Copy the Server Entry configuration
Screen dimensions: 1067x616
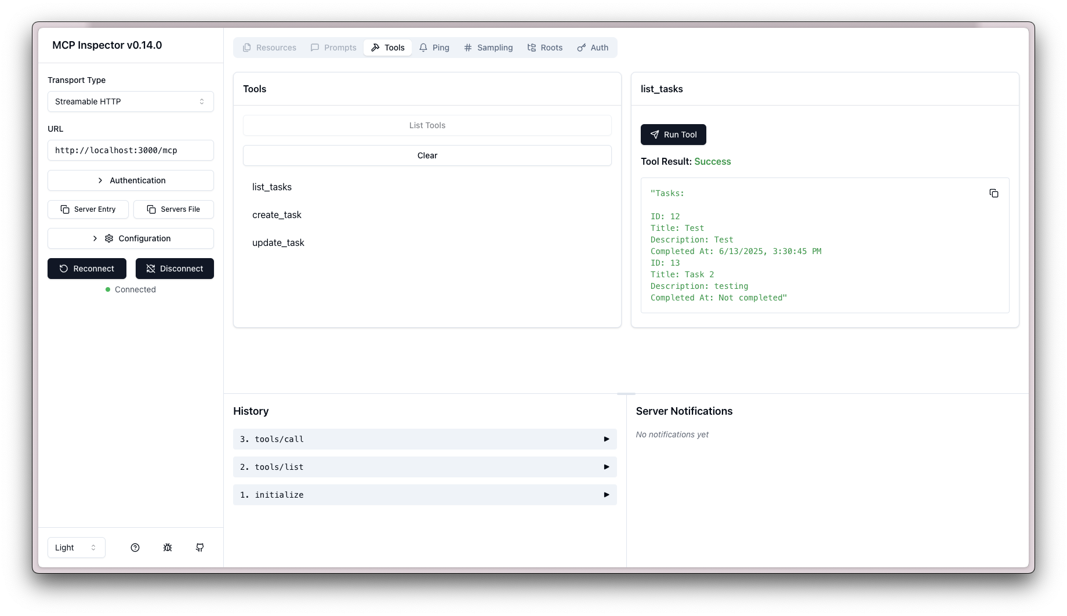click(88, 209)
